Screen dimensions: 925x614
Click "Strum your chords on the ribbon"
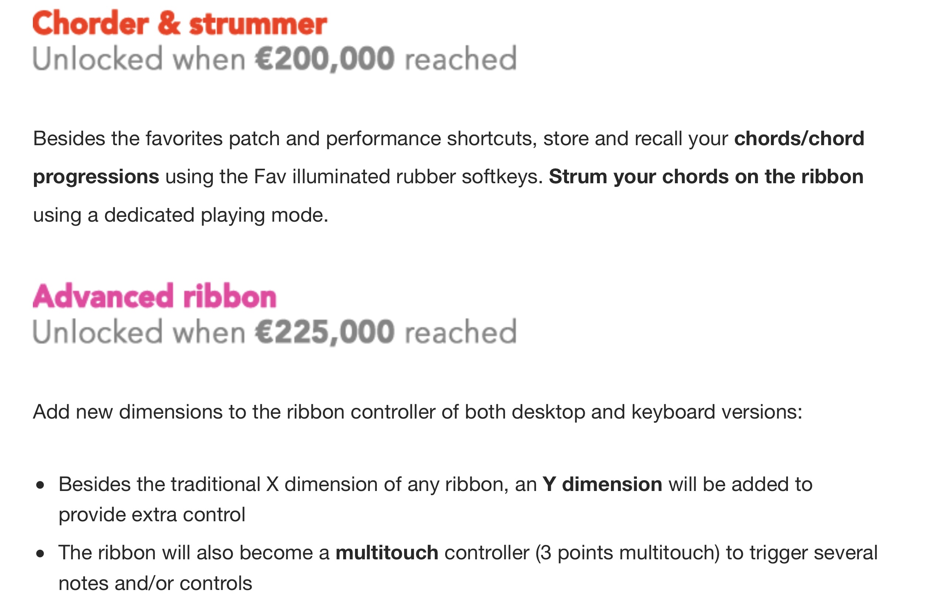tap(706, 177)
